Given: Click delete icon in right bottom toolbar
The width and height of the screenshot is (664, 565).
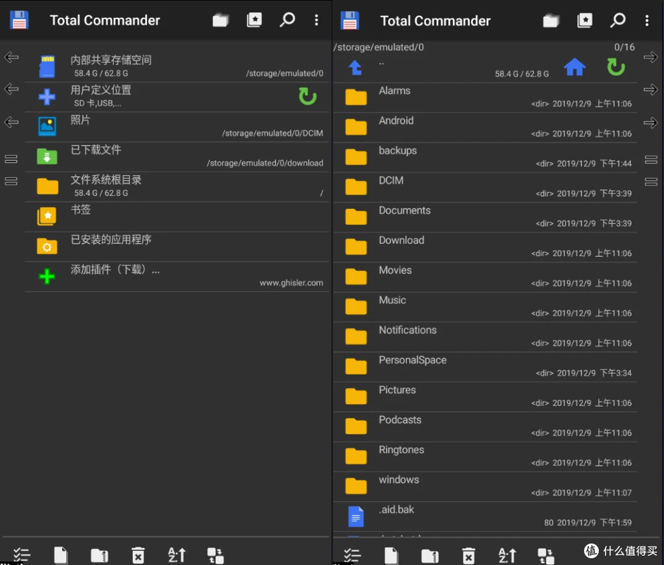Looking at the screenshot, I should pyautogui.click(x=468, y=556).
